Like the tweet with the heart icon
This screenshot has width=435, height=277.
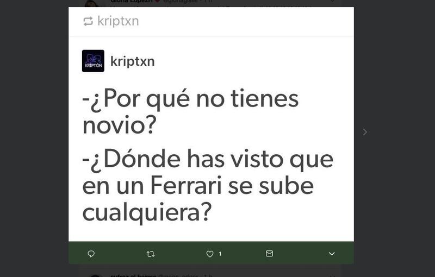click(x=210, y=254)
